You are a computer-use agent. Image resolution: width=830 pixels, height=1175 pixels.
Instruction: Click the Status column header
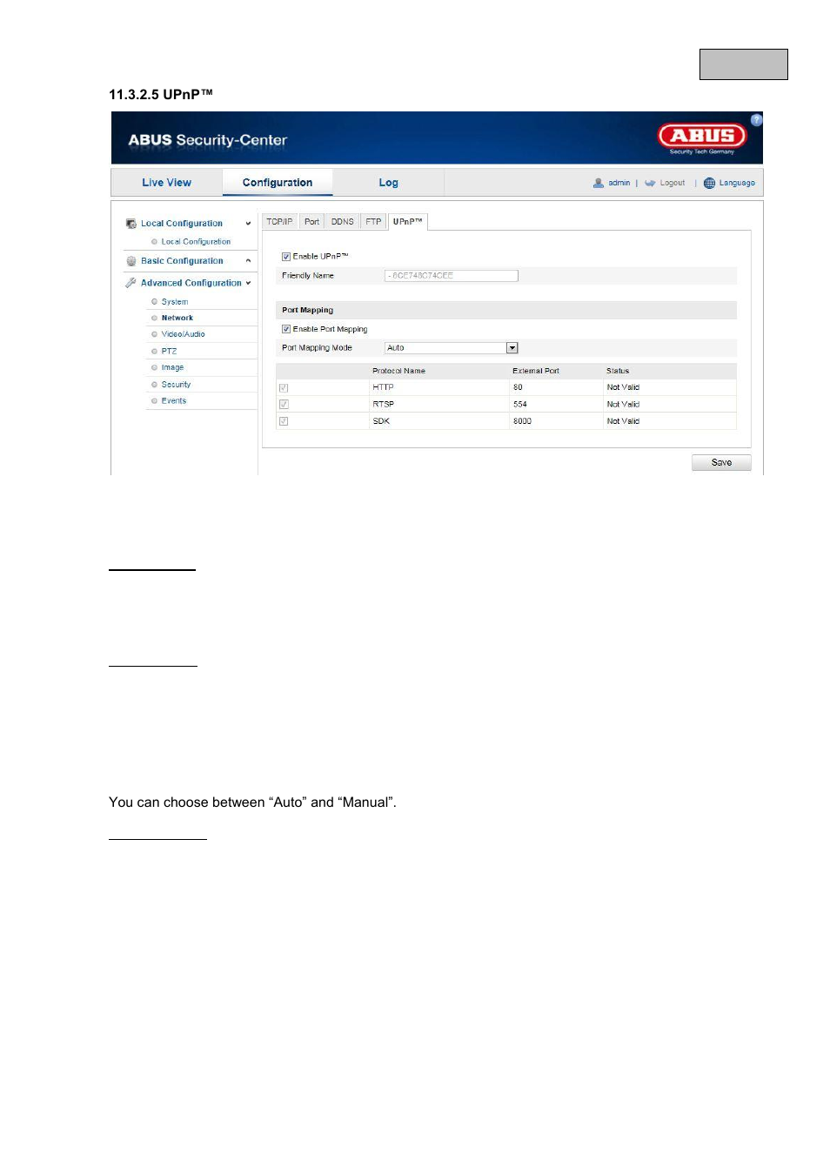click(618, 371)
